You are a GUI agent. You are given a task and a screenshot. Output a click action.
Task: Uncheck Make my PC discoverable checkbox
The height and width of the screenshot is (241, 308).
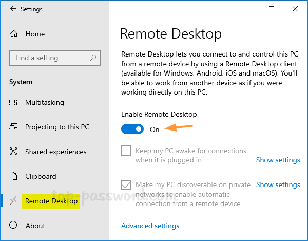(126, 185)
